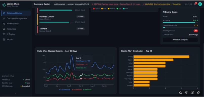Screen dimensions: 204x97
Task: Click View Full AI Report button
Action: 180,40
